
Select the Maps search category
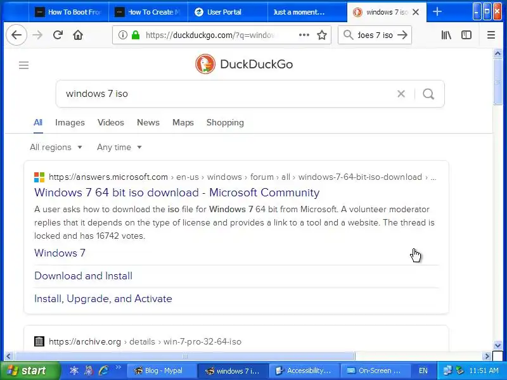point(183,122)
